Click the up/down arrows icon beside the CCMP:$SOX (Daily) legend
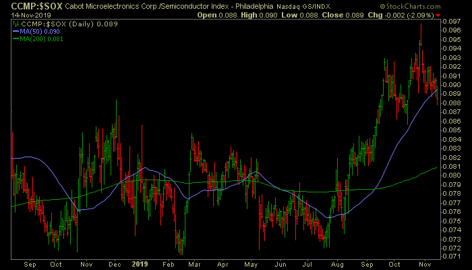 pyautogui.click(x=16, y=24)
